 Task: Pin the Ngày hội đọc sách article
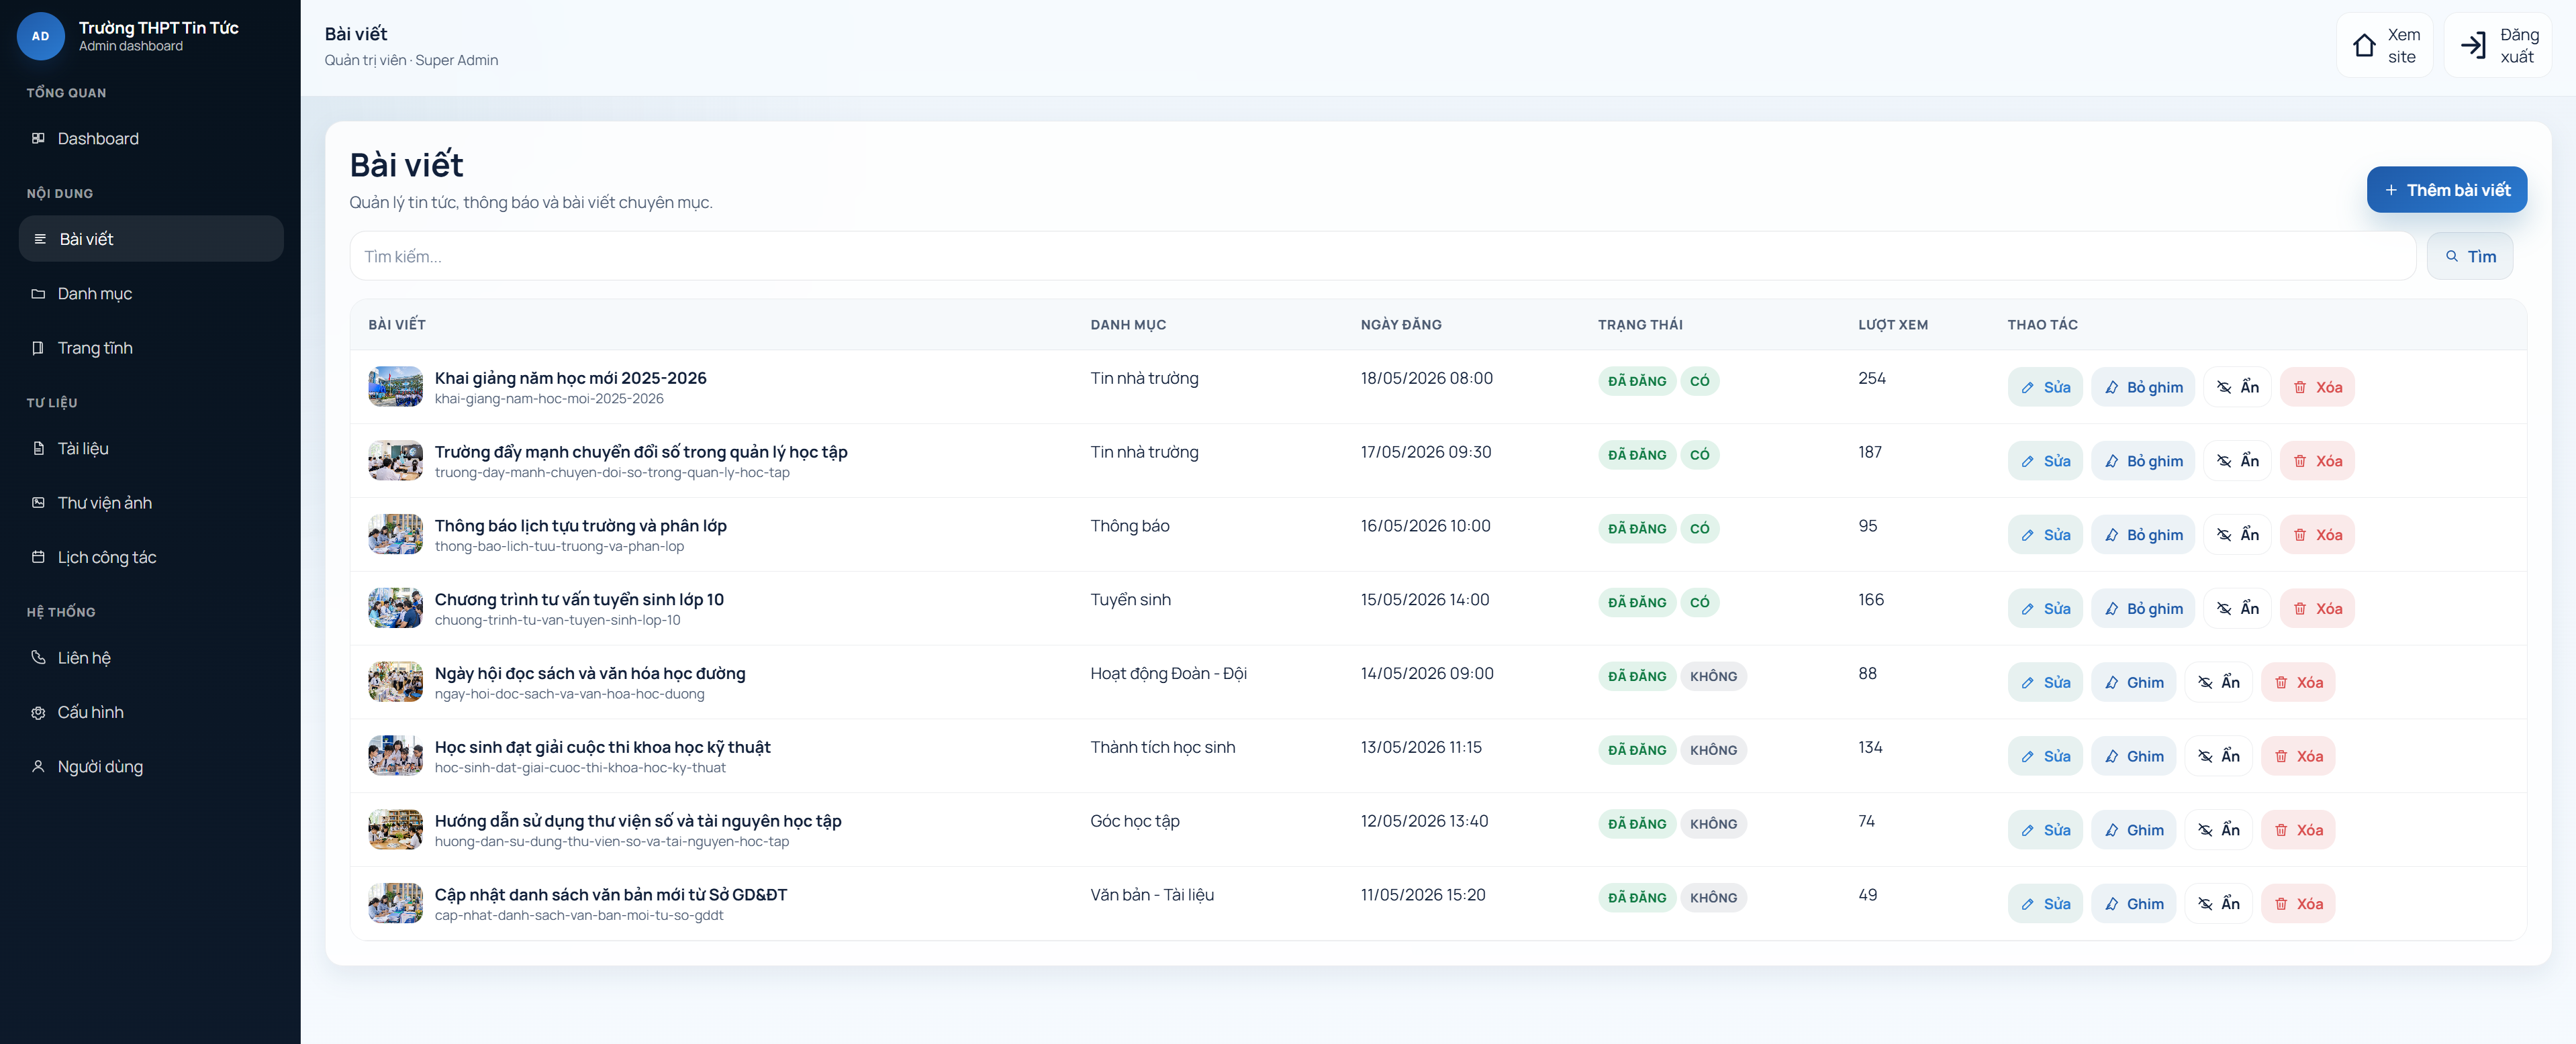2134,683
